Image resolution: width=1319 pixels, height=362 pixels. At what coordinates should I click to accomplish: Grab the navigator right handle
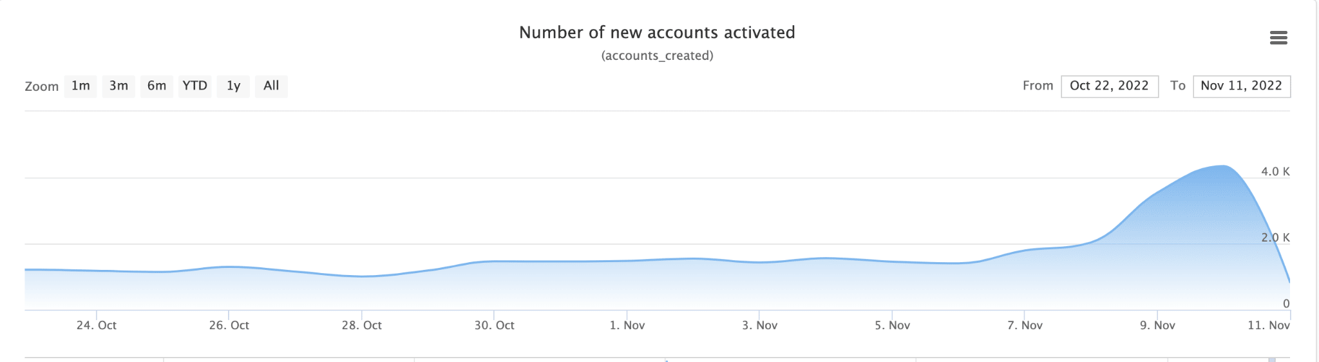pos(1272,359)
